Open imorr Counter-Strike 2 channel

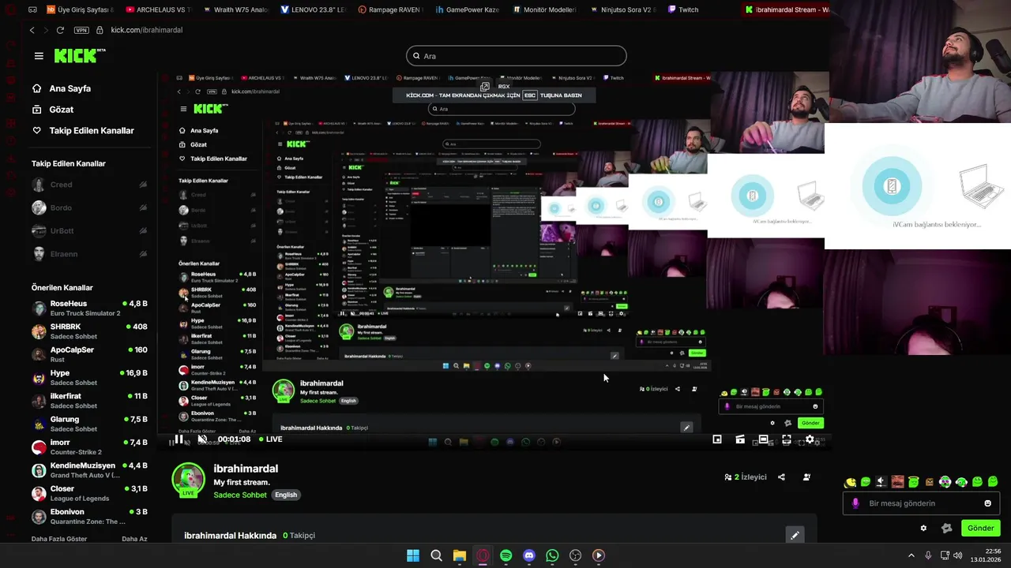[x=89, y=447]
